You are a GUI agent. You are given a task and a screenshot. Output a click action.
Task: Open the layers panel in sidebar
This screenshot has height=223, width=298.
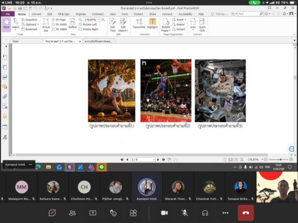5,77
